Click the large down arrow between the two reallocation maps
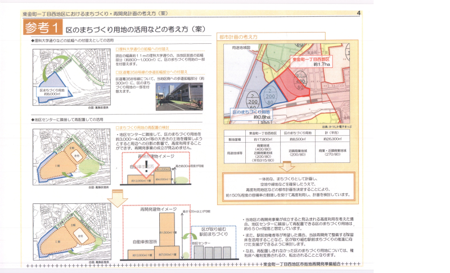This screenshot has height=273, width=450. [x=117, y=198]
